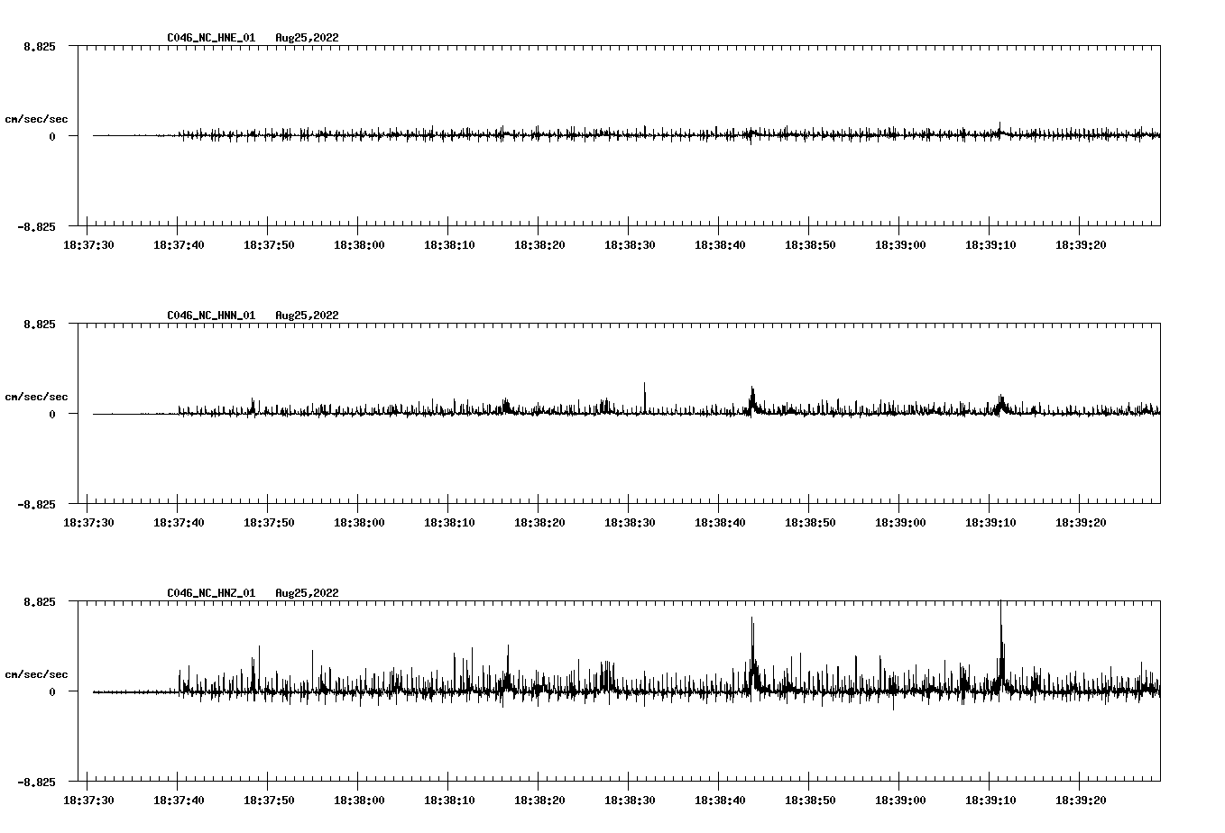Pick the 18:38:40 time label under HNZ plot
Screen dimensions: 1225x833
[720, 800]
